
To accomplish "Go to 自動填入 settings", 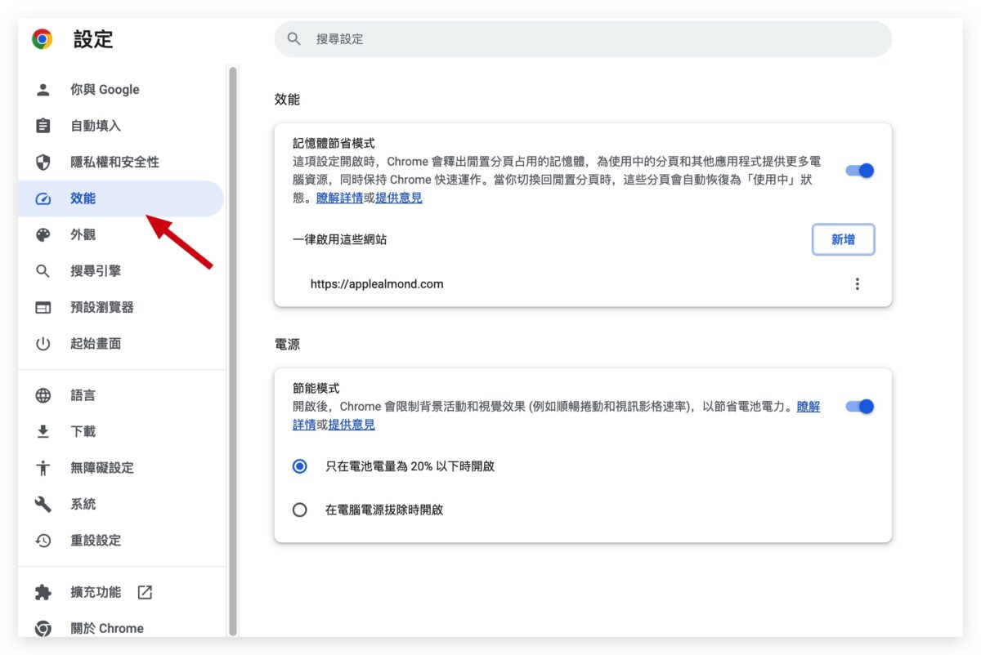I will pos(121,126).
